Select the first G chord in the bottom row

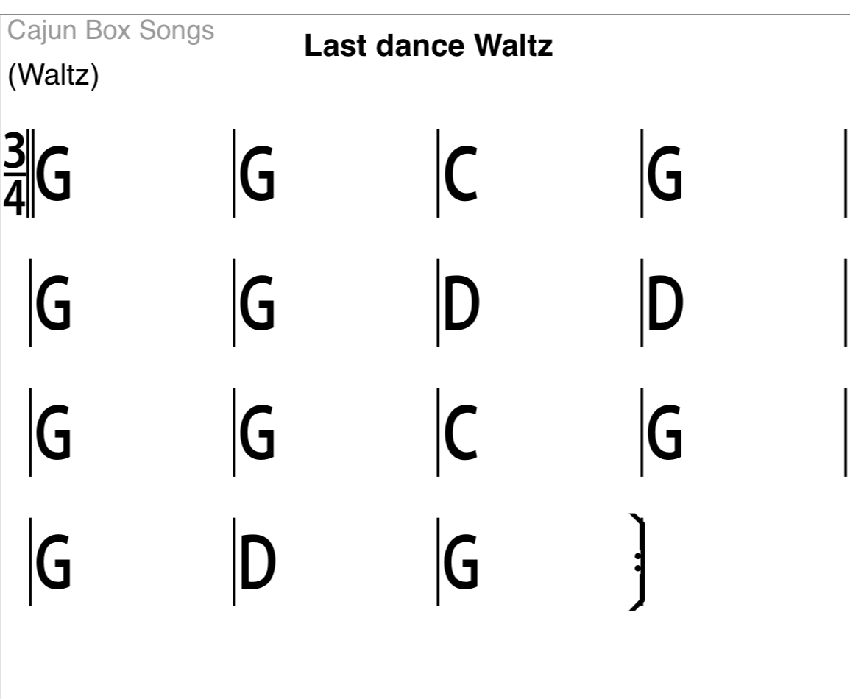pyautogui.click(x=54, y=564)
